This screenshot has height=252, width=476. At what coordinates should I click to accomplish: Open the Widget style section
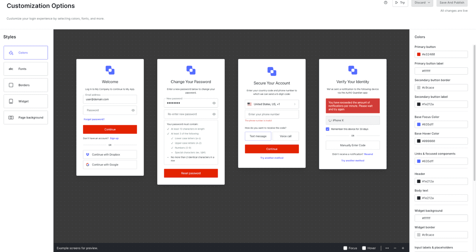click(x=25, y=101)
